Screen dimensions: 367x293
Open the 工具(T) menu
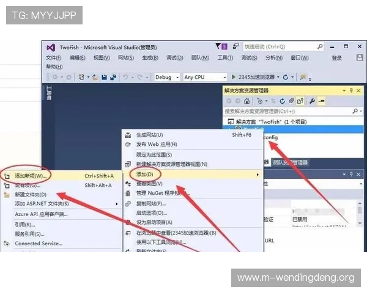tap(225, 58)
